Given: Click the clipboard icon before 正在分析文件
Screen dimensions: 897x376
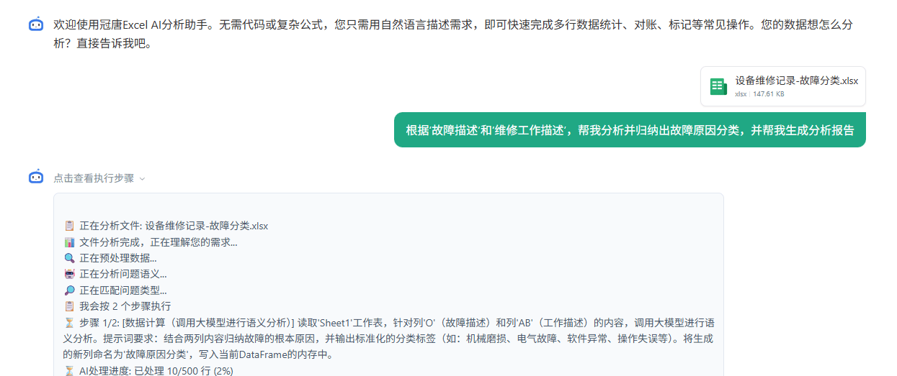Looking at the screenshot, I should pos(69,226).
